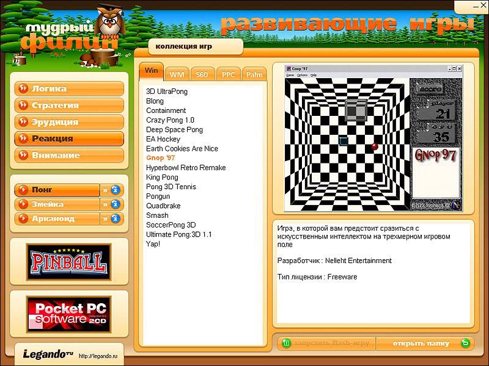The height and width of the screenshot is (366, 489).
Task: Select Hyperbowl Retro Remake in the game list
Action: (x=186, y=168)
